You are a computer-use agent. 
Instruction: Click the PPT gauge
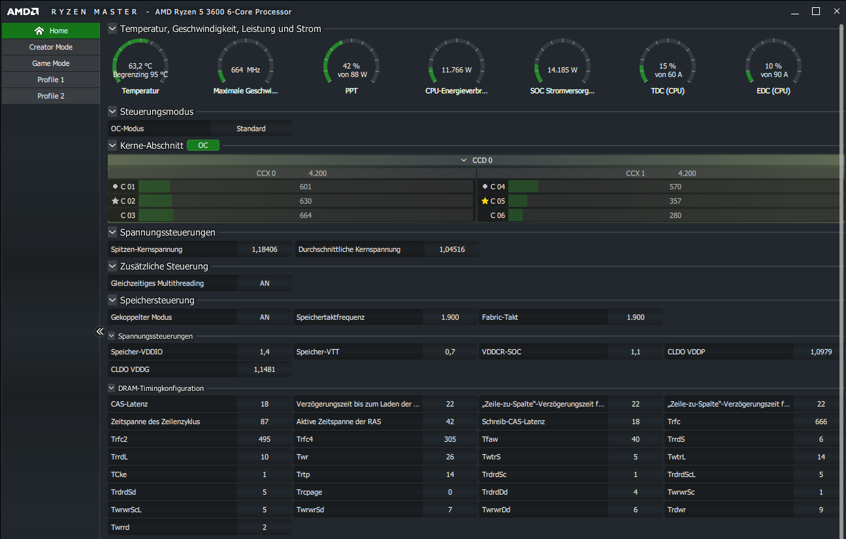[351, 67]
